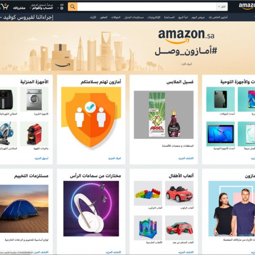Open the orange safety shield graphic
255x255 pixels.
[x=91, y=118]
